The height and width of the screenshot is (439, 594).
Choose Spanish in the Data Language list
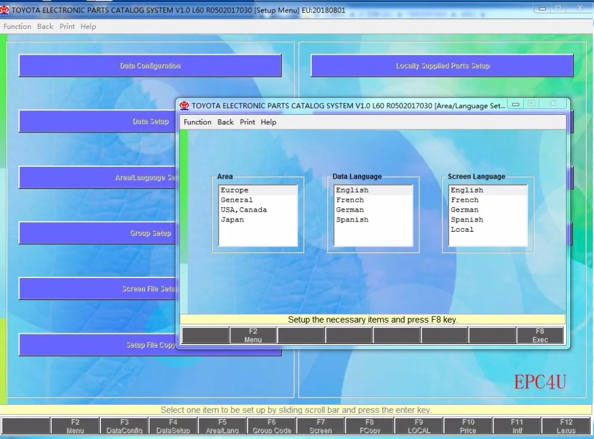(x=373, y=220)
